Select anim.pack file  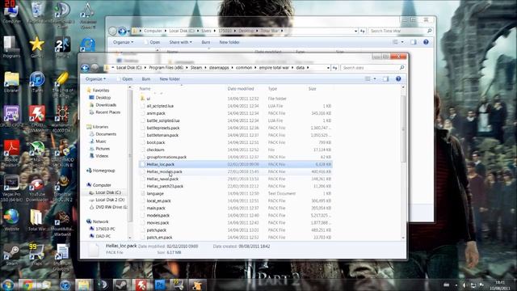235,113
